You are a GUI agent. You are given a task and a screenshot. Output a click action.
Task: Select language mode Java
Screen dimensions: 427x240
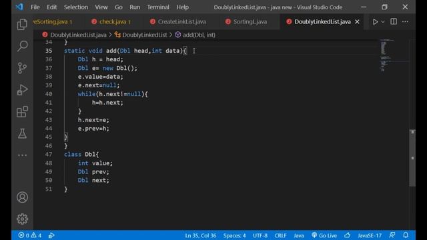point(299,235)
